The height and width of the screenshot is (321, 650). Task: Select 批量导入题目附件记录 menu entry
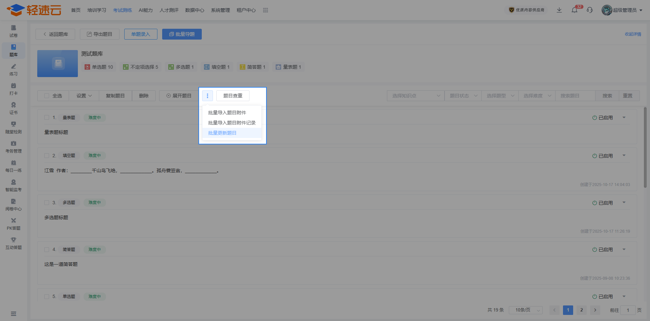coord(232,123)
